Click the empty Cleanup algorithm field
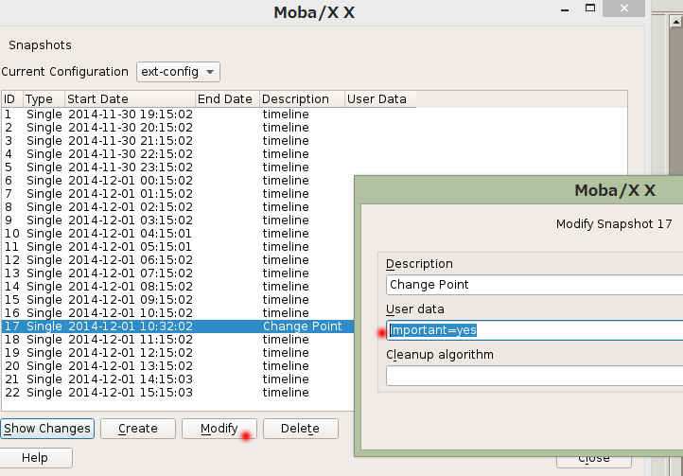 534,376
